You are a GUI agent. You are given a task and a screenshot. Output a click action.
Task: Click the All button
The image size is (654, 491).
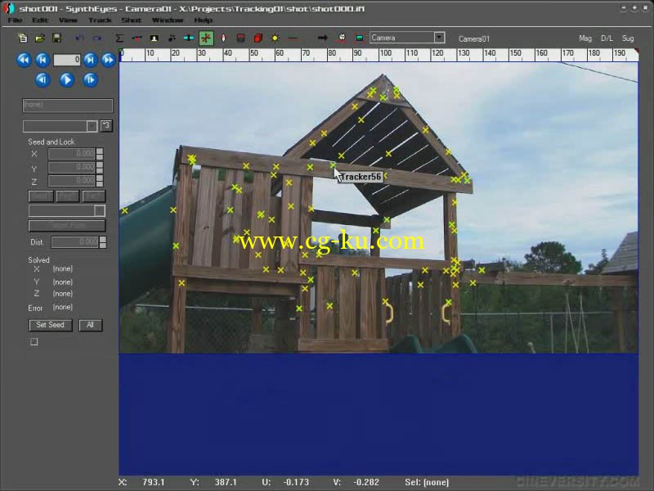[90, 325]
